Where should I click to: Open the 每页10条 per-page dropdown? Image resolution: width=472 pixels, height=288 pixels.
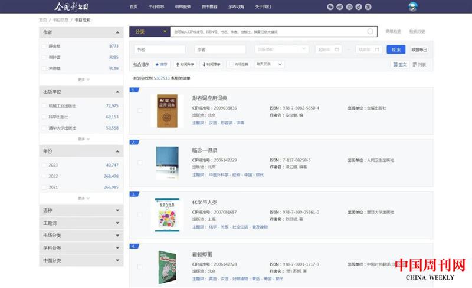pos(269,64)
